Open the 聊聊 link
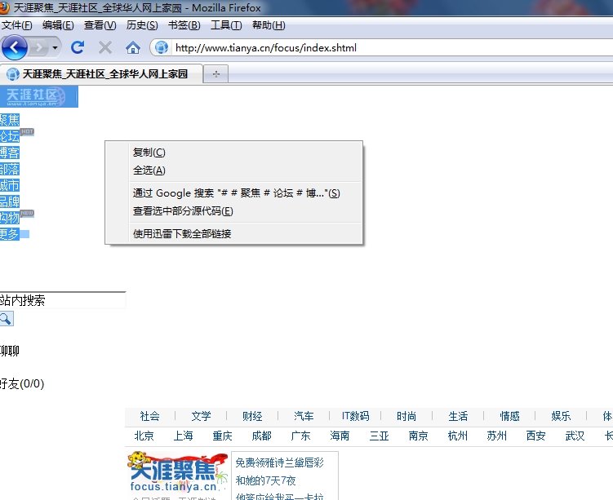The height and width of the screenshot is (500, 613). click(9, 352)
